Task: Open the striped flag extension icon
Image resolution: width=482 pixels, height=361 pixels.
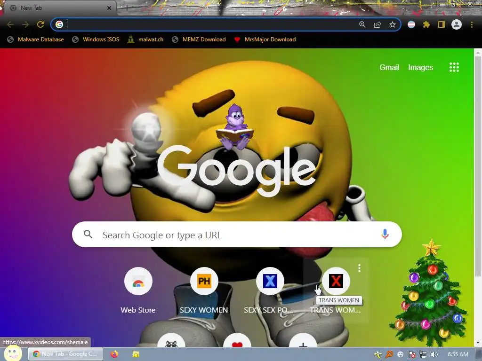Action: coord(411,24)
